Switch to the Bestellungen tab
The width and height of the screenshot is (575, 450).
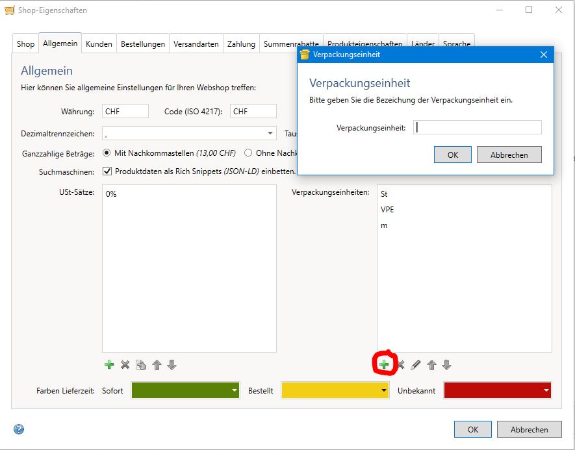click(x=143, y=44)
